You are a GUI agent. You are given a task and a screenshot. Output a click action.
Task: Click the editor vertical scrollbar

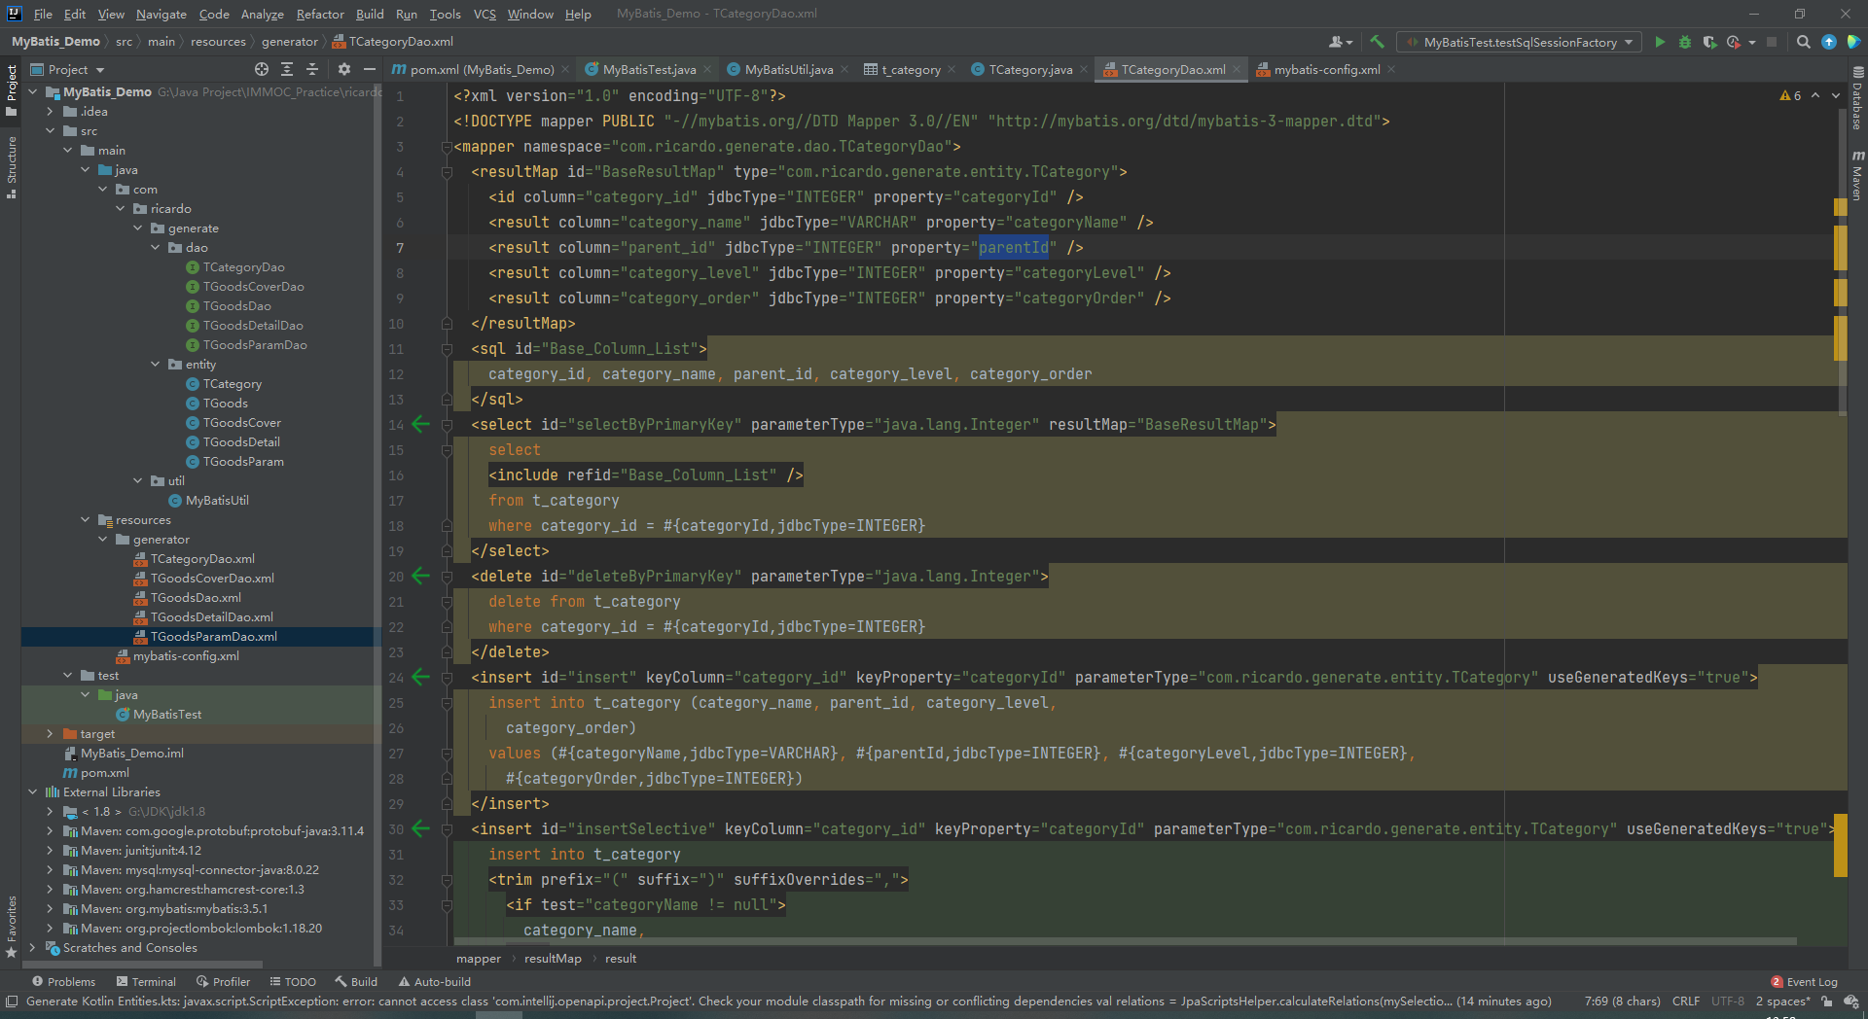coord(1843,263)
